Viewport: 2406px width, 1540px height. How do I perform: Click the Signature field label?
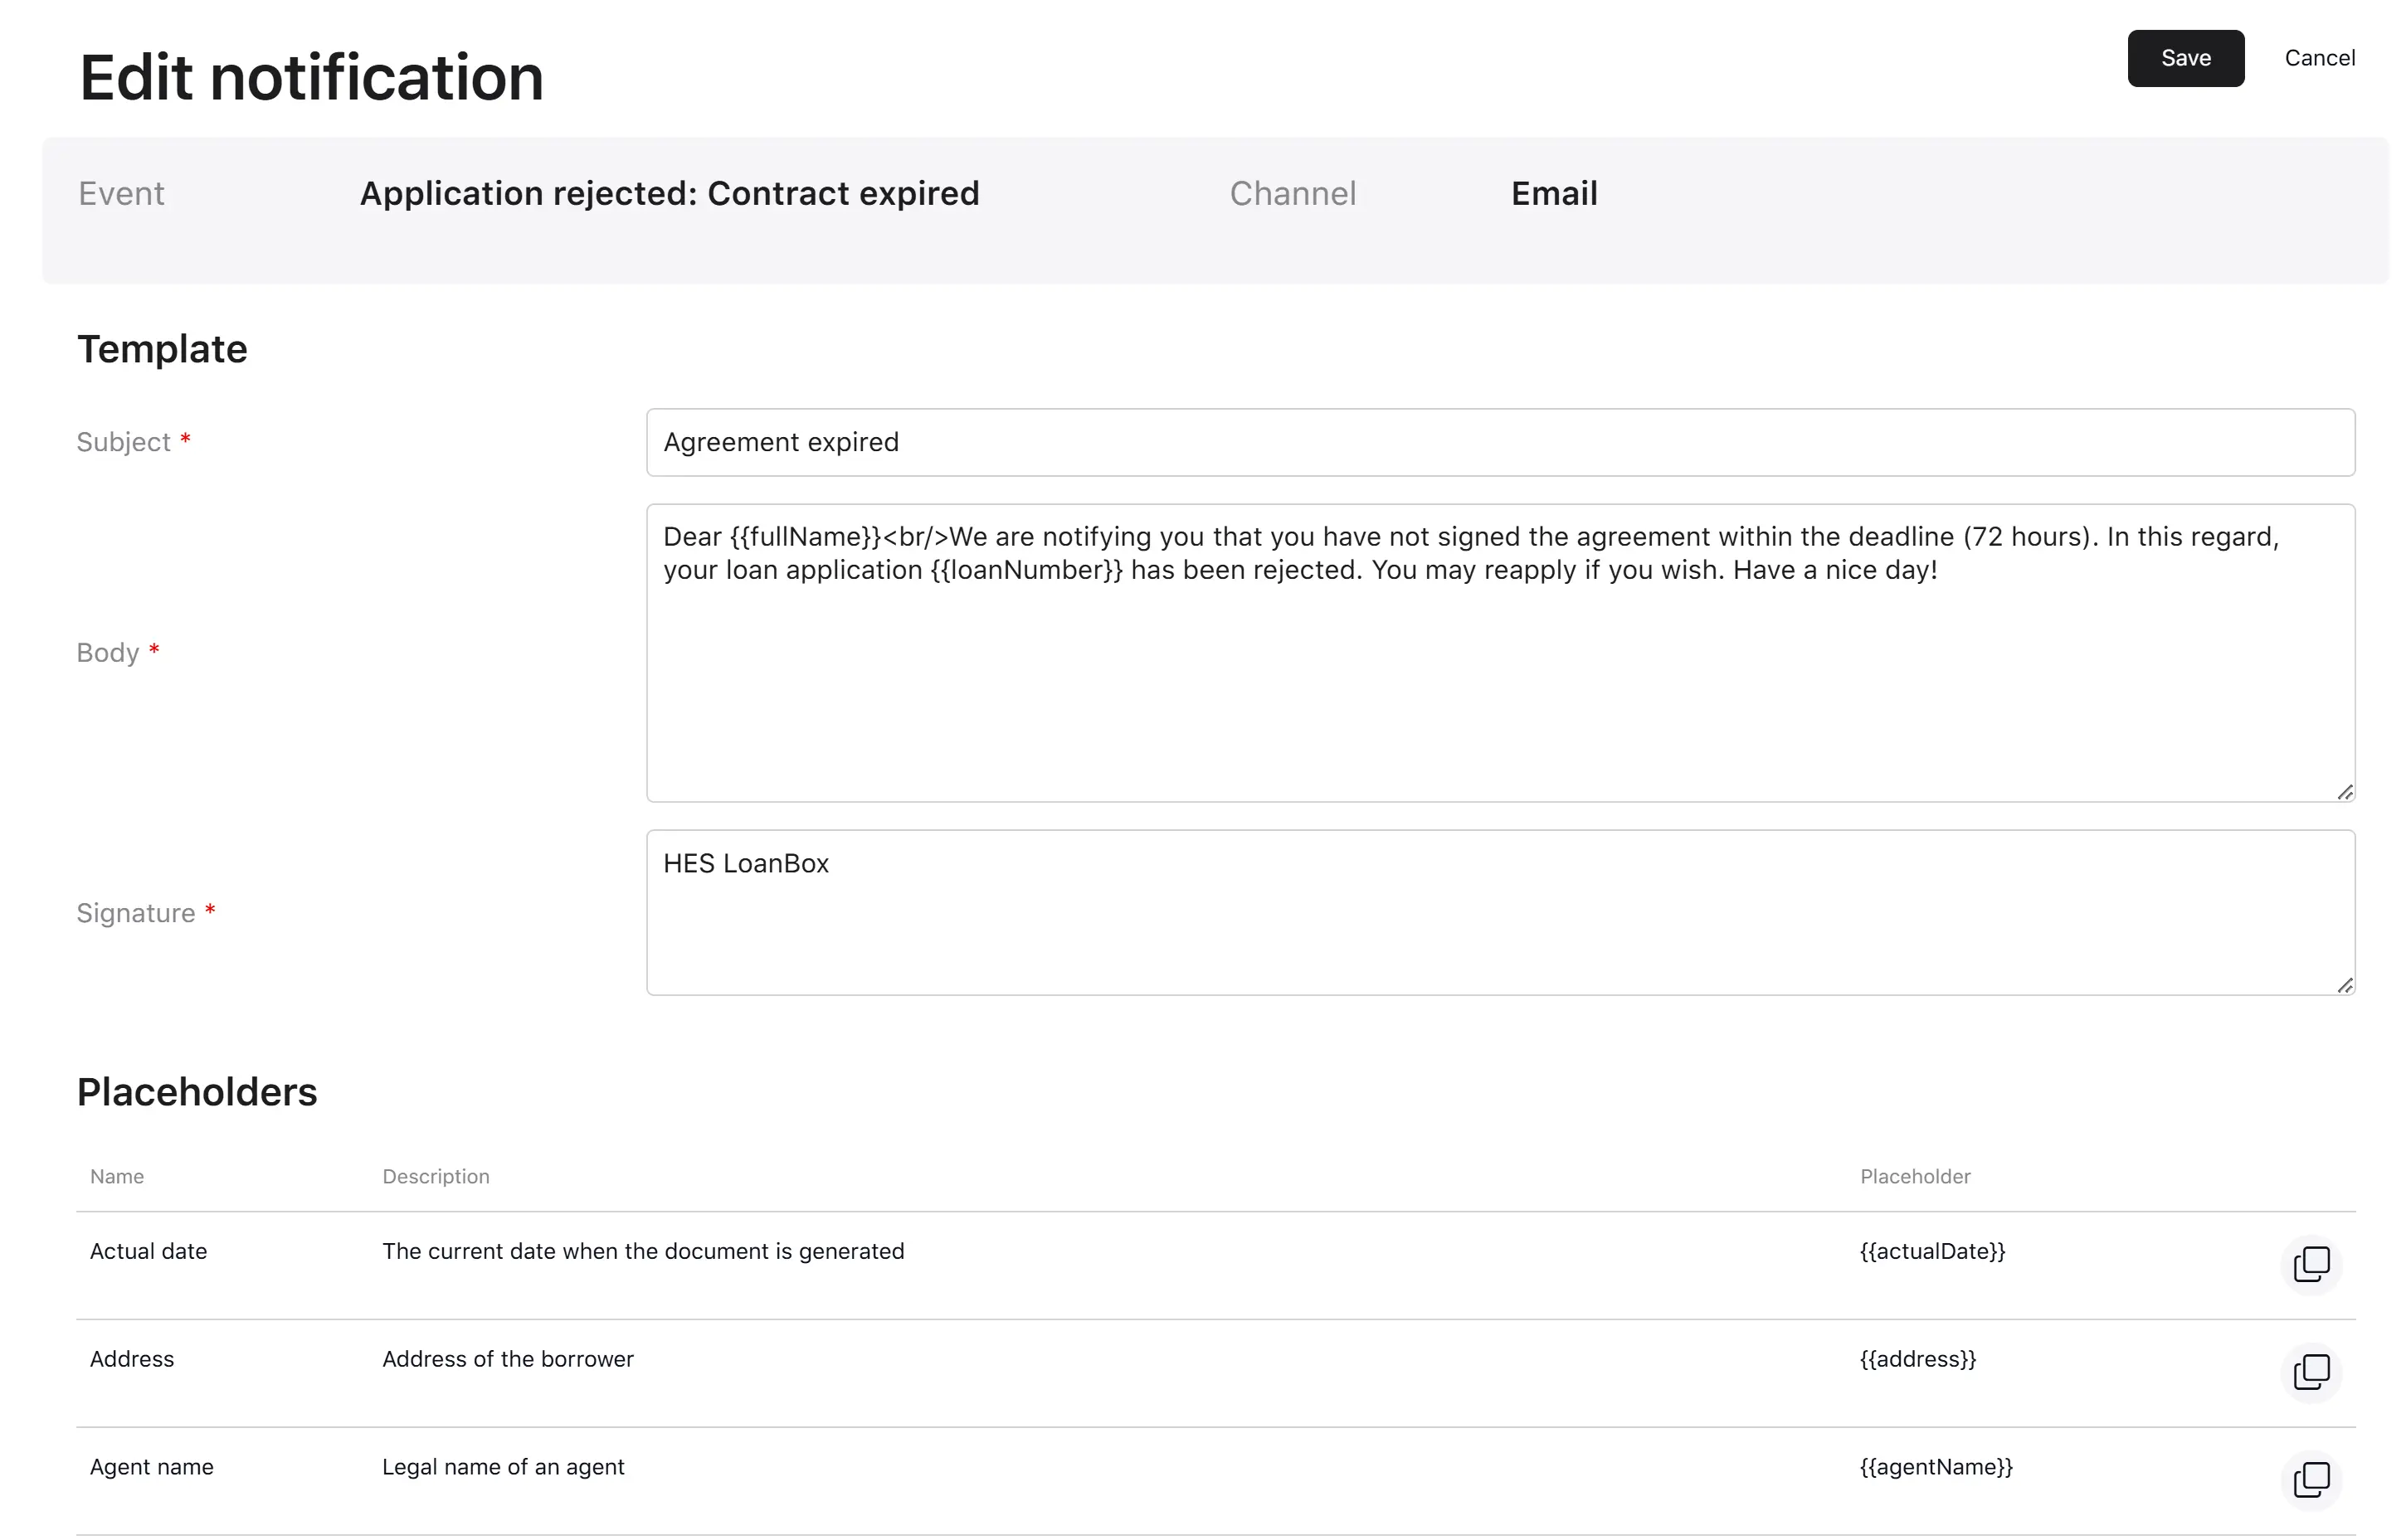tap(136, 913)
